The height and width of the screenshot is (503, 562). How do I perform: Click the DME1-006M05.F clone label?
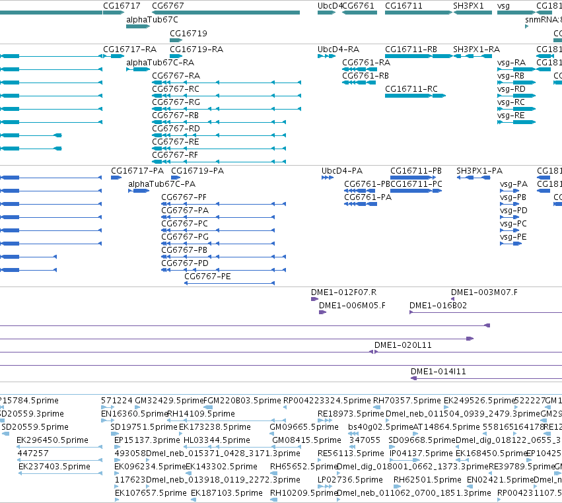coord(353,306)
